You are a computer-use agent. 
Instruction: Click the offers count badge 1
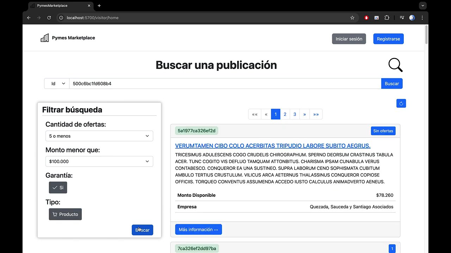click(392, 249)
